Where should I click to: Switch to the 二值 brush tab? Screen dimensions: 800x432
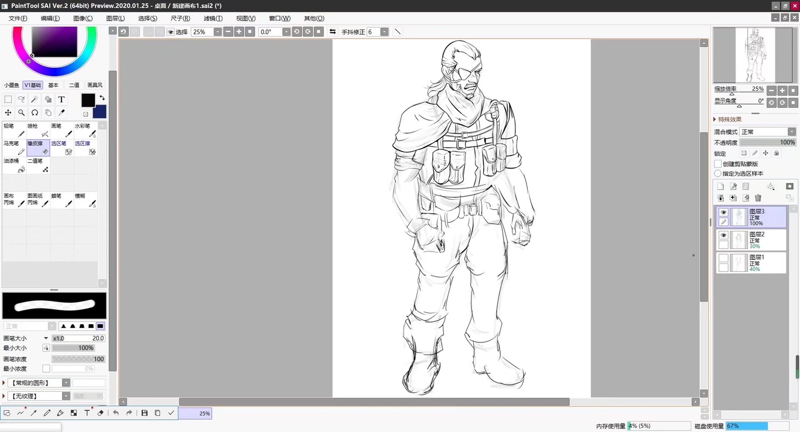coord(74,85)
